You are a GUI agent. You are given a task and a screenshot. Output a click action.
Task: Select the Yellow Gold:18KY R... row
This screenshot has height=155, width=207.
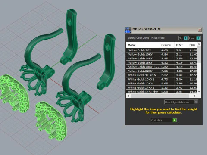162,67
